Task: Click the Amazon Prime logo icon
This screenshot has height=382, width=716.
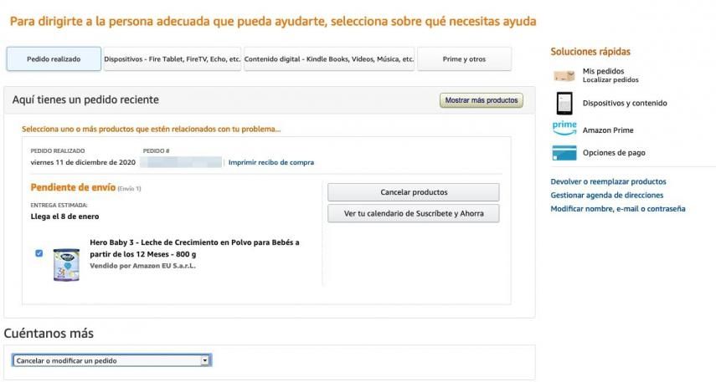Action: click(564, 129)
